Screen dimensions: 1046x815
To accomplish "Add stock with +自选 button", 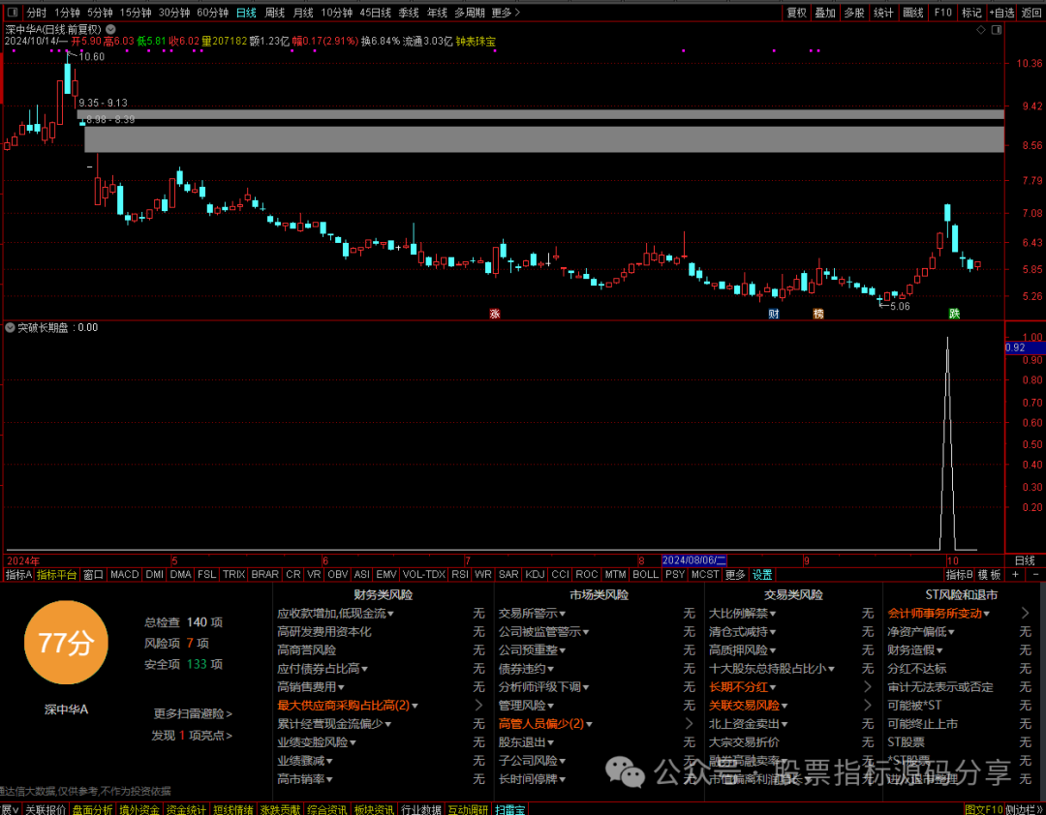I will tap(1001, 13).
